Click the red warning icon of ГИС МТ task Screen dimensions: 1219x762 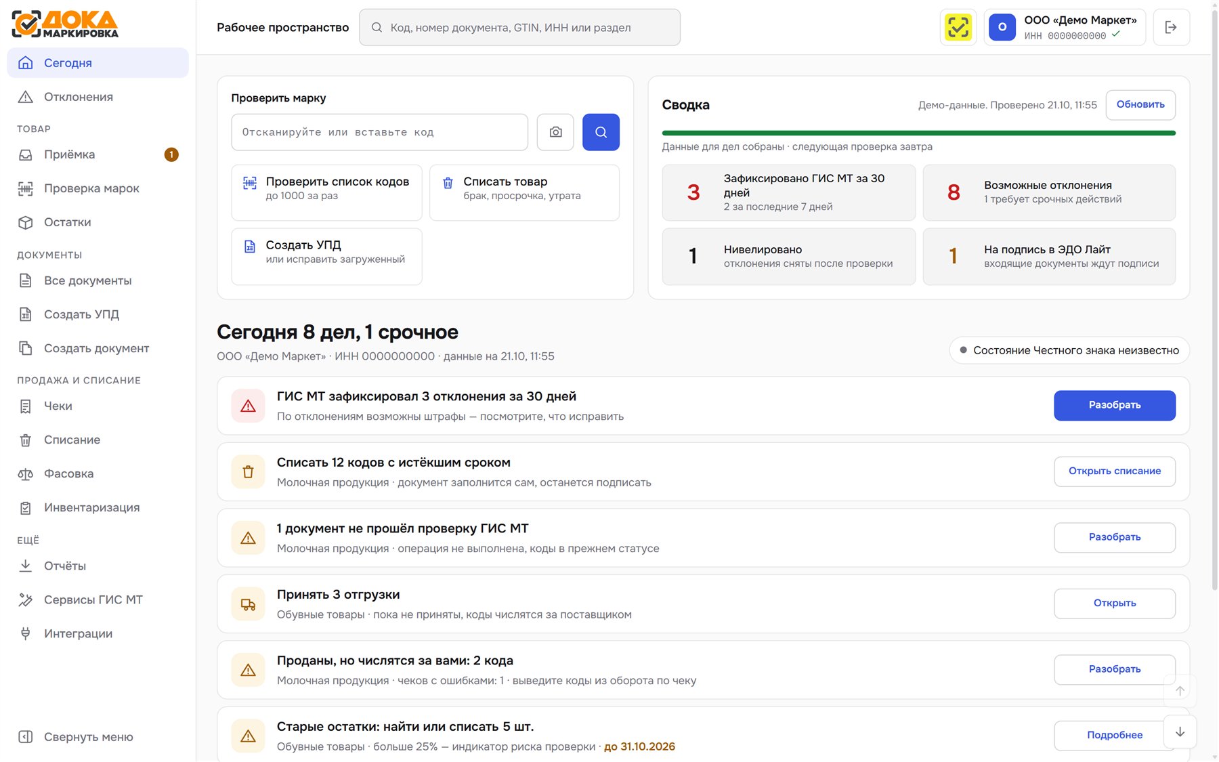click(x=248, y=406)
